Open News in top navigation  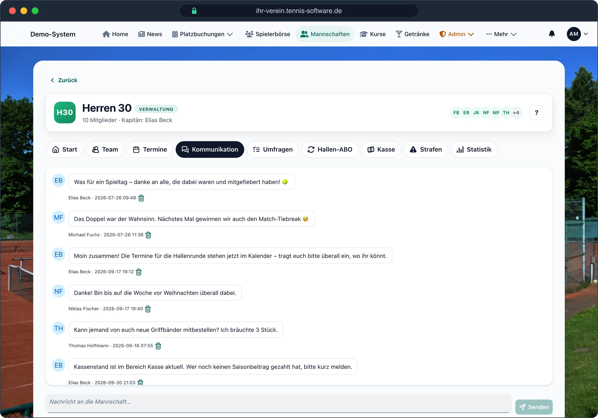click(x=150, y=34)
